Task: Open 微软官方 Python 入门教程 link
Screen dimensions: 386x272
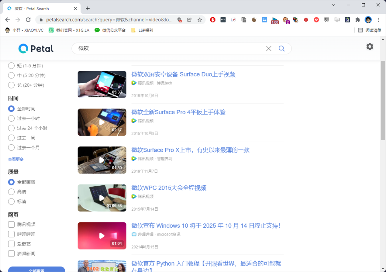Action: pos(206,266)
